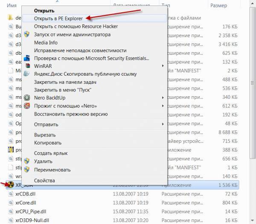Select the xrCDB.dll file name
Screen dimensions: 256x224
(x=25, y=194)
